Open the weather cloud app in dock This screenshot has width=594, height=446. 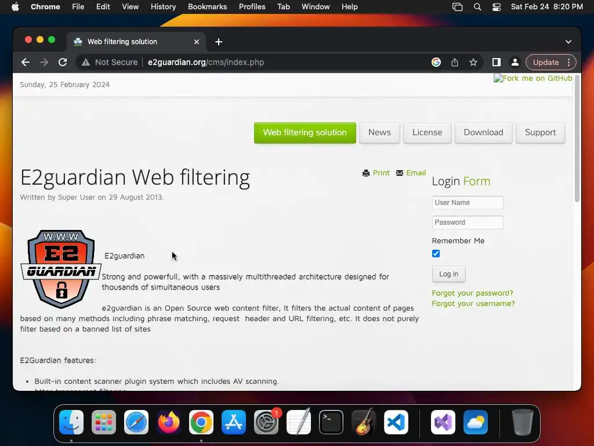click(476, 422)
